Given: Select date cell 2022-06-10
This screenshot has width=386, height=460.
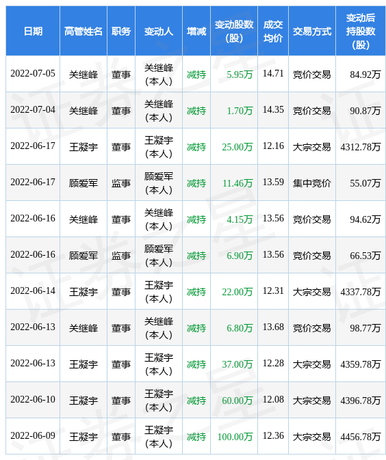Looking at the screenshot, I should [x=33, y=399].
